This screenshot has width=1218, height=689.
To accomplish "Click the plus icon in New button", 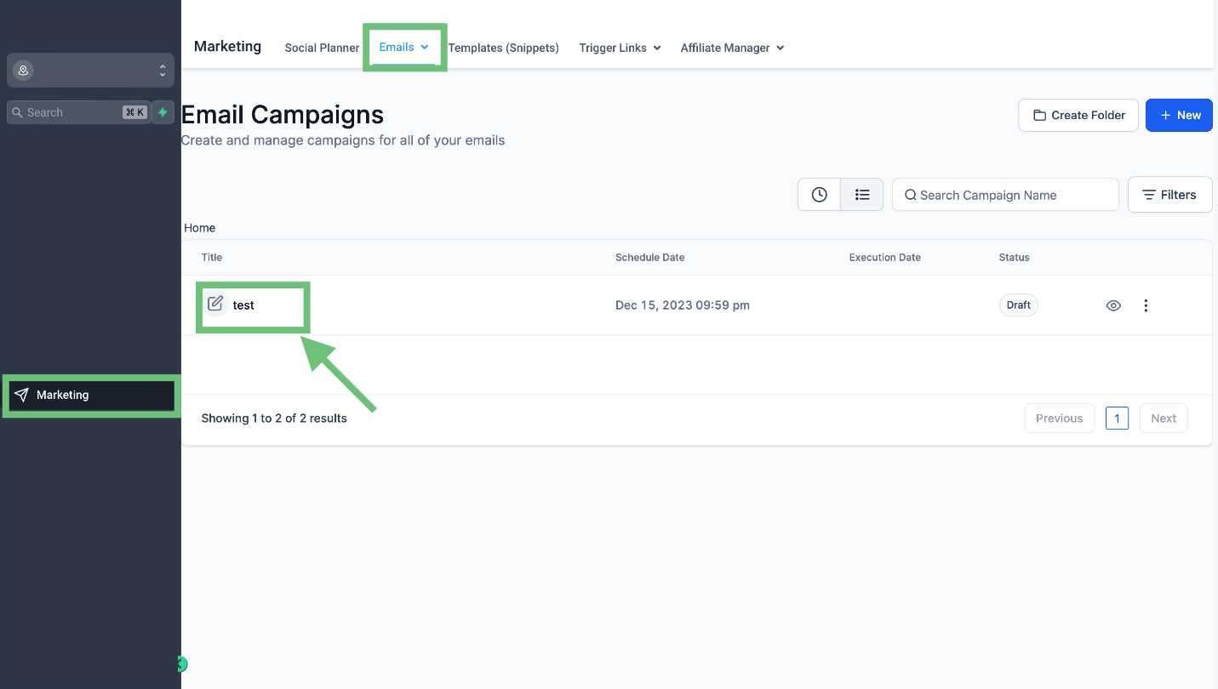I will click(1166, 115).
